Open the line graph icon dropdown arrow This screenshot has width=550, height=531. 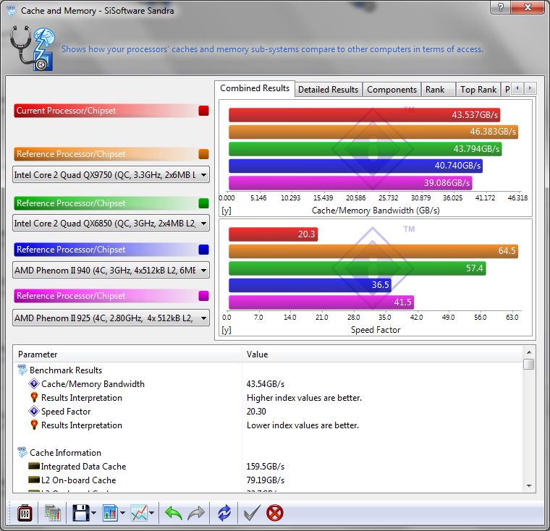151,514
